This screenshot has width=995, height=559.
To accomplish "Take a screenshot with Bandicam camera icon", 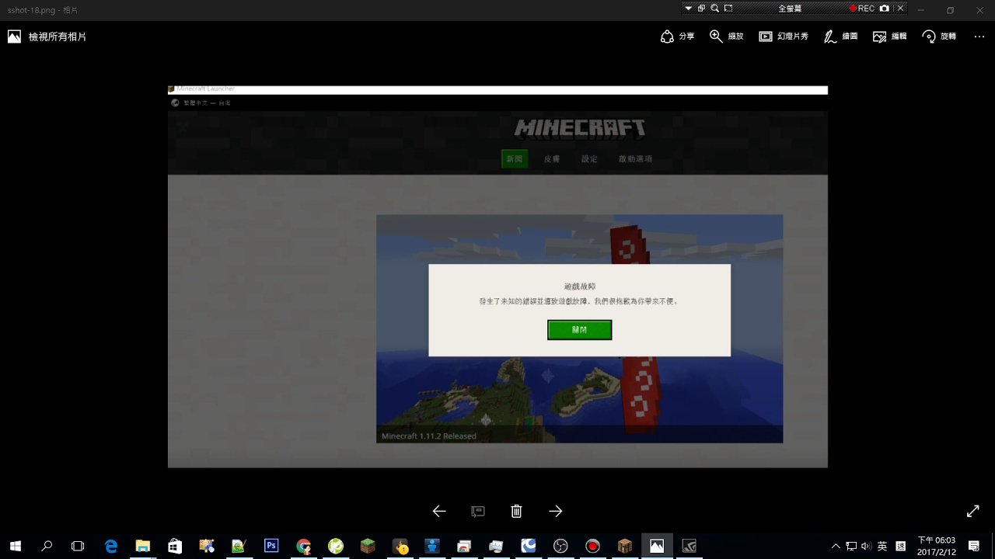I will click(x=885, y=8).
